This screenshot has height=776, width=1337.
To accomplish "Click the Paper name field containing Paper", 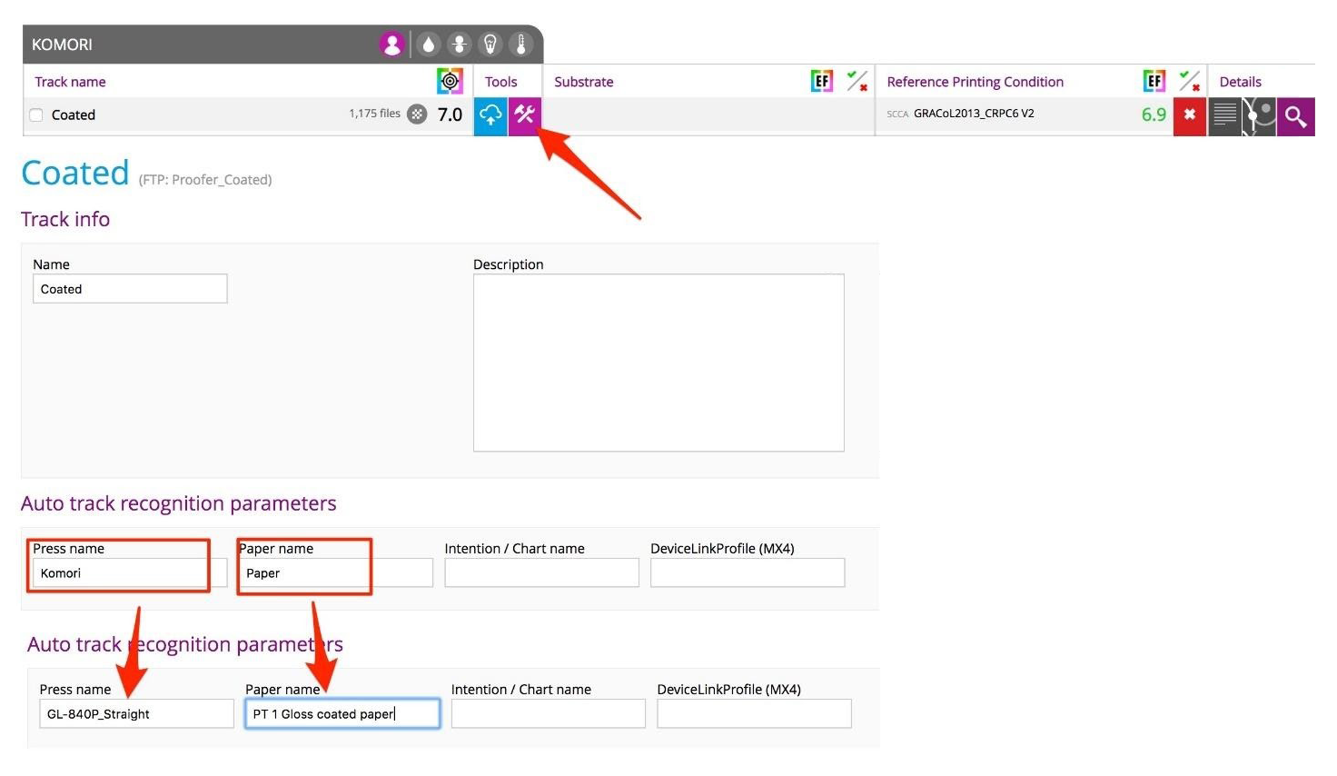I will click(336, 573).
